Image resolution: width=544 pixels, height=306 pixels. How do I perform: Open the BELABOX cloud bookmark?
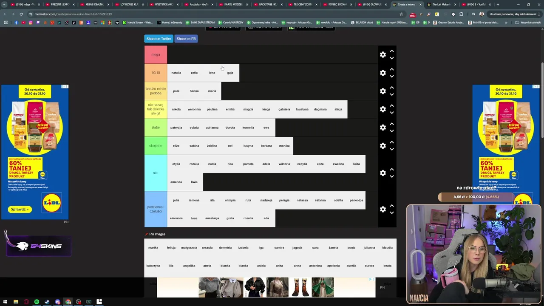[362, 23]
